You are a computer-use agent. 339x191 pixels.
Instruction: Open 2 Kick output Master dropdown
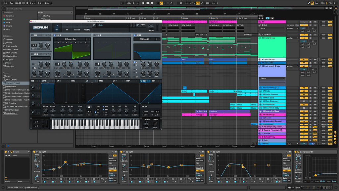(x=292, y=29)
